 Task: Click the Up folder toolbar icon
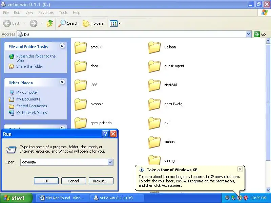pyautogui.click(x=50, y=23)
